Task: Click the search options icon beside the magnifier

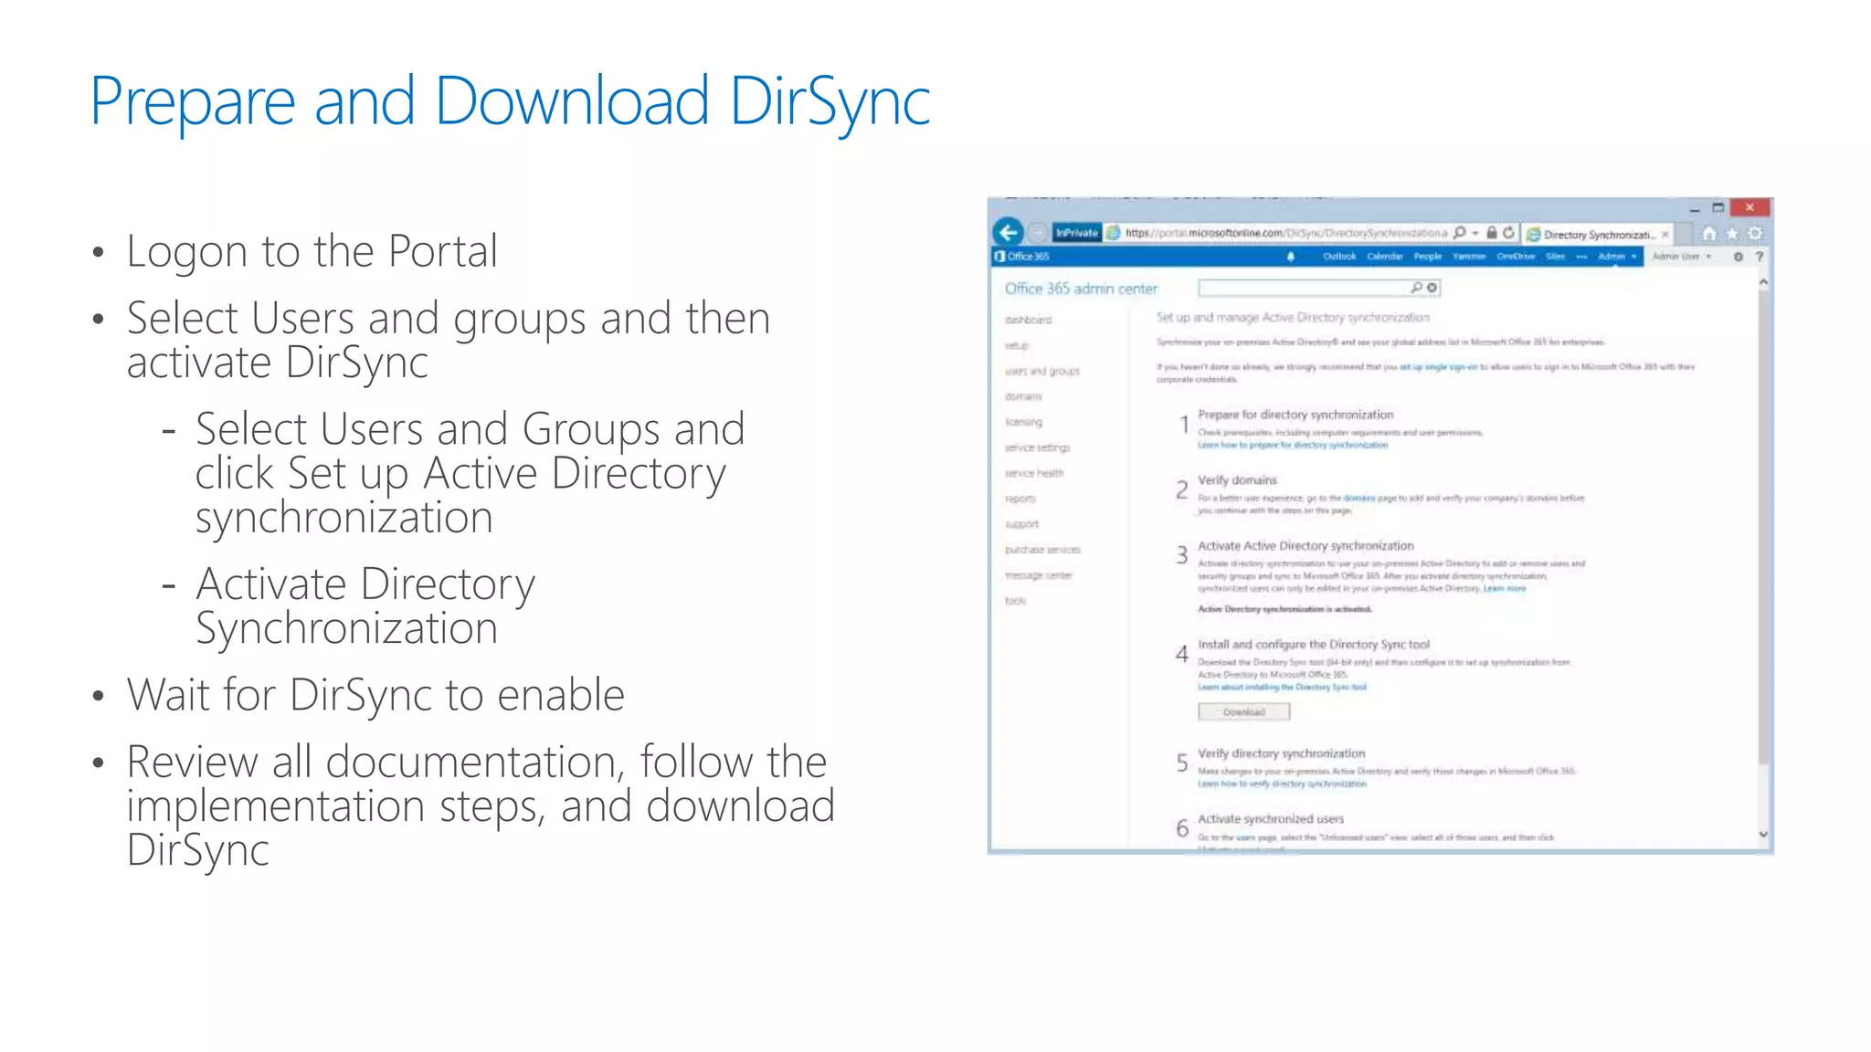Action: (x=1432, y=288)
